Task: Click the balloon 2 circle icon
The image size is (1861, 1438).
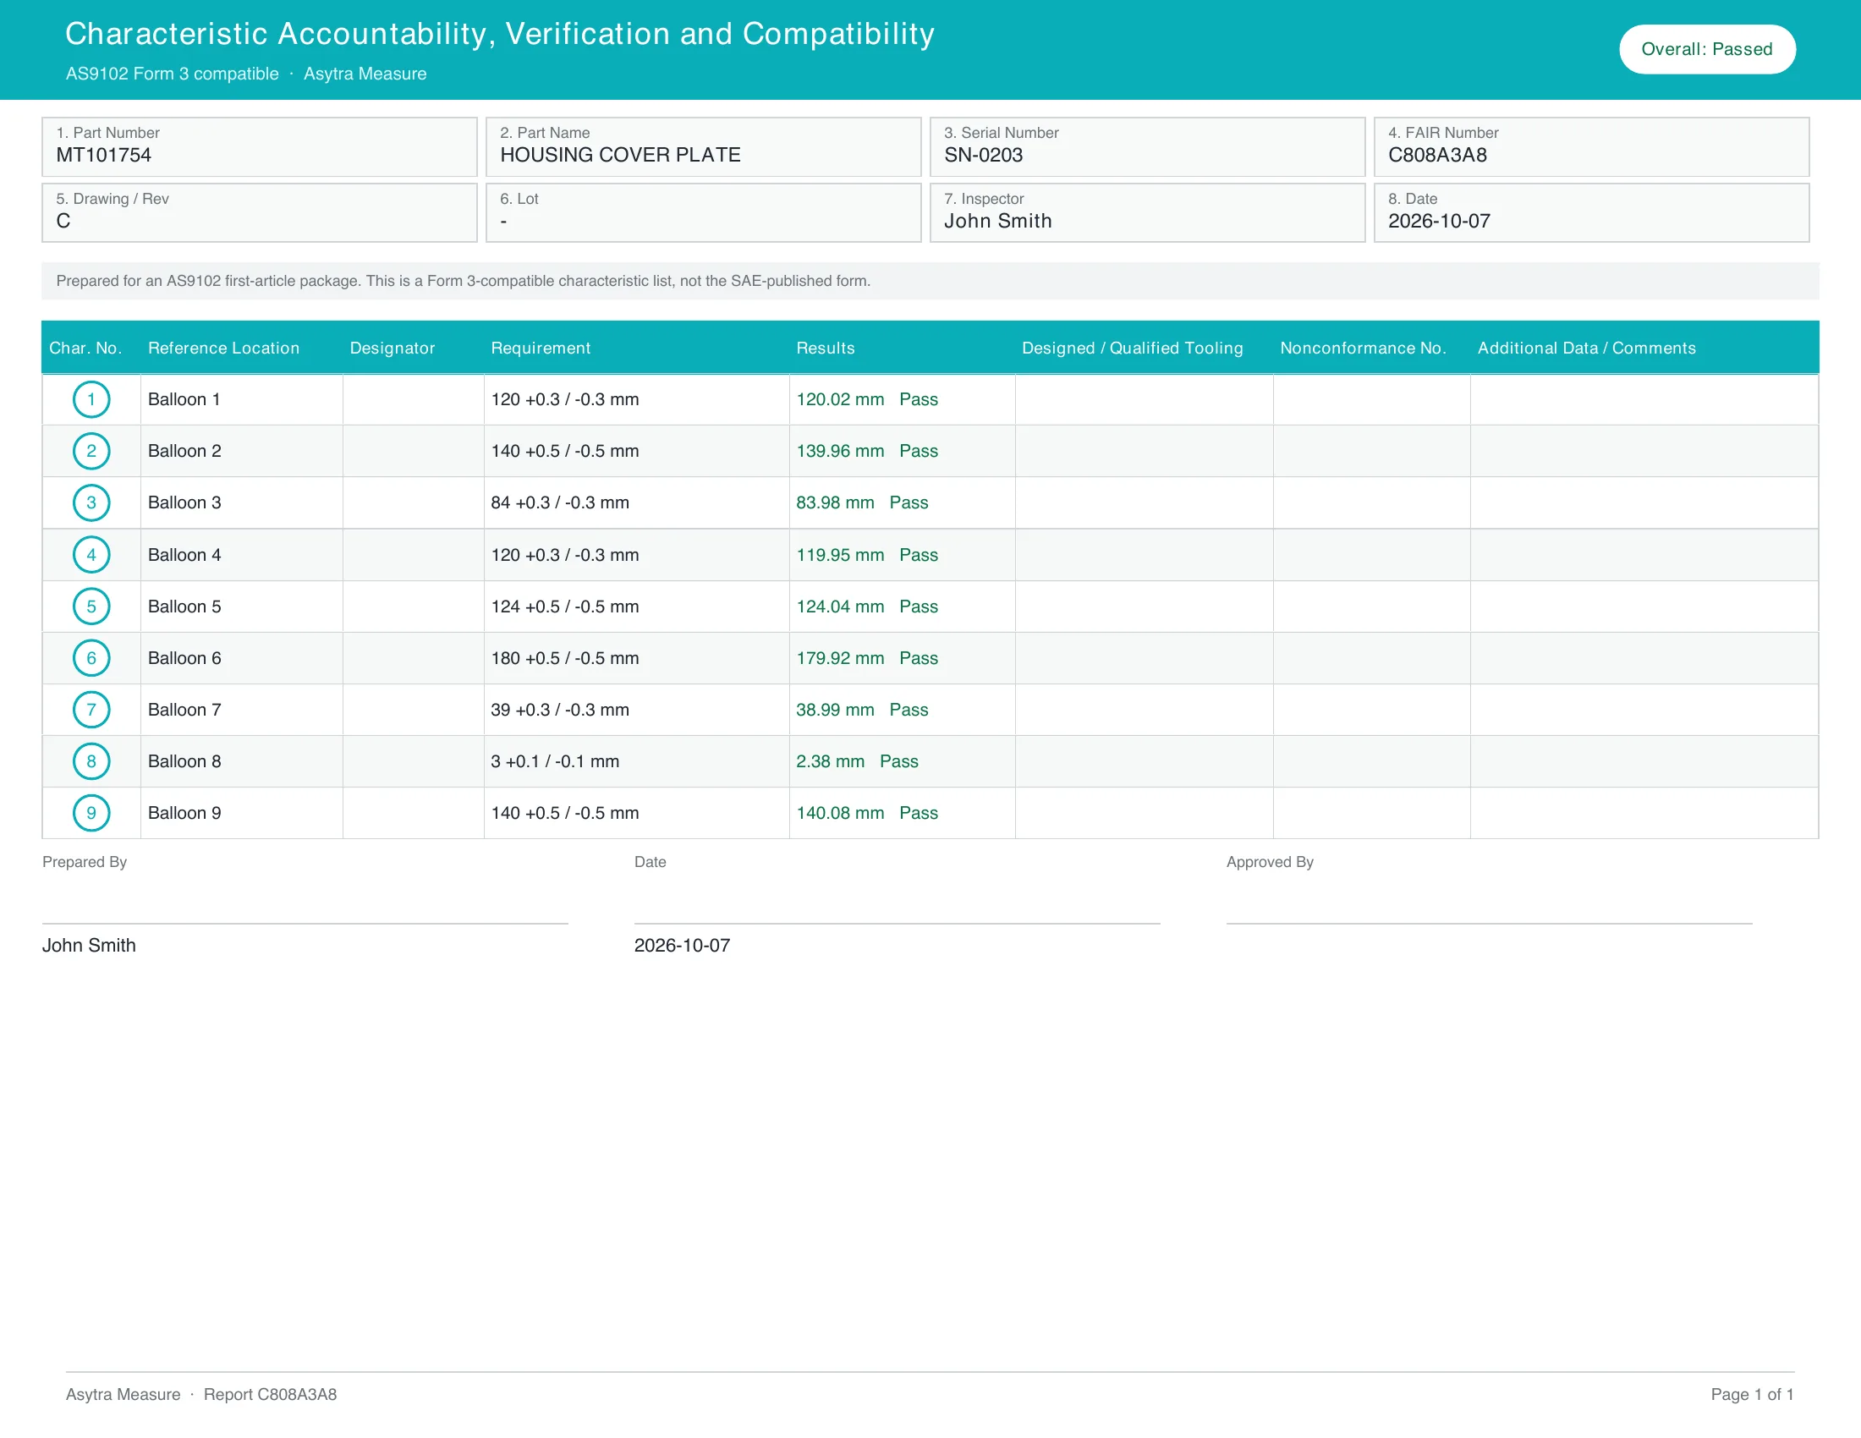Action: (91, 451)
